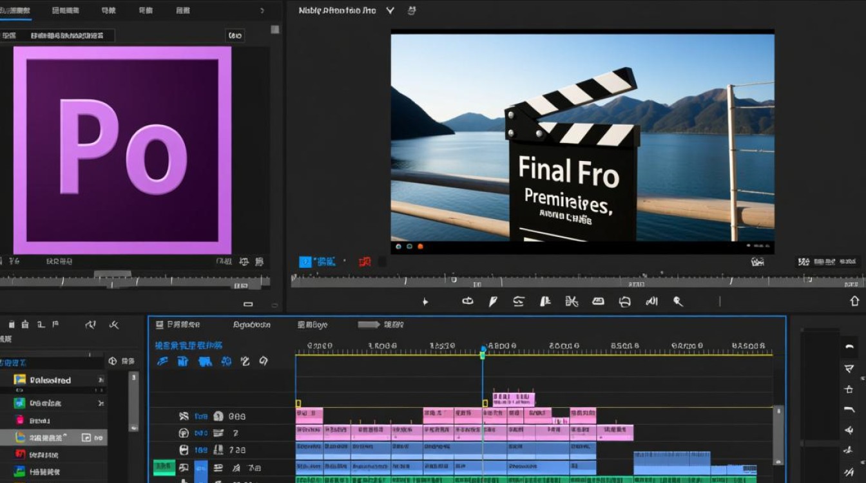
Task: Click the small arrow icon at the transport bar's left
Action: pyautogui.click(x=425, y=301)
